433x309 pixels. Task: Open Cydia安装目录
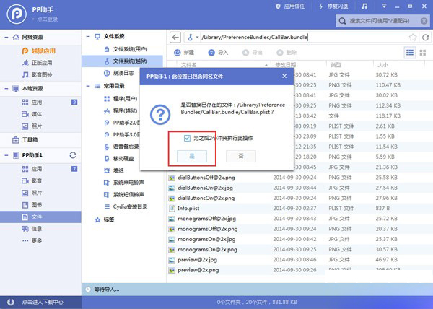(126, 206)
